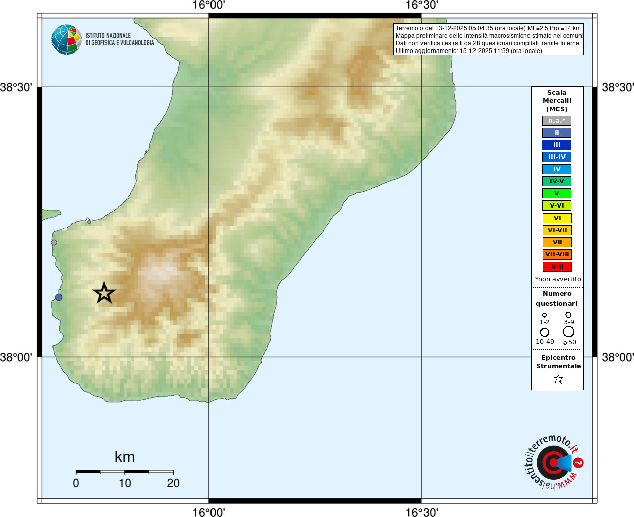Image resolution: width=634 pixels, height=517 pixels.
Task: Click the 'Mappa preliminare delle intensità' line
Action: (489, 36)
